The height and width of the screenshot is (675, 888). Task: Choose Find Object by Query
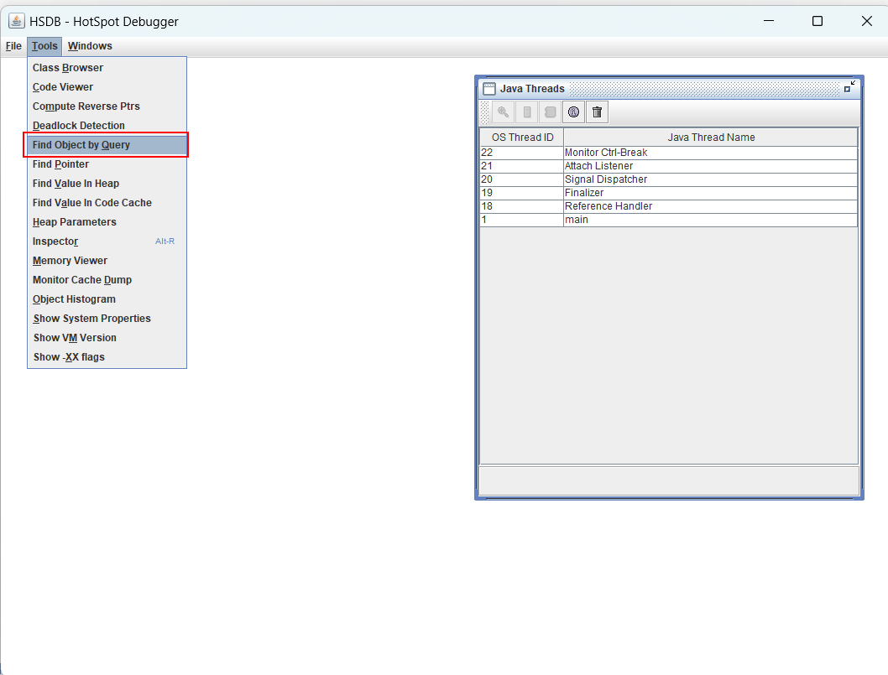click(82, 144)
